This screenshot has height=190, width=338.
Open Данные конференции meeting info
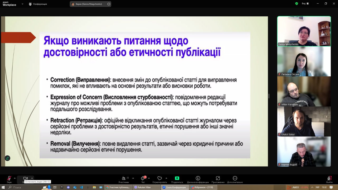tap(198, 179)
